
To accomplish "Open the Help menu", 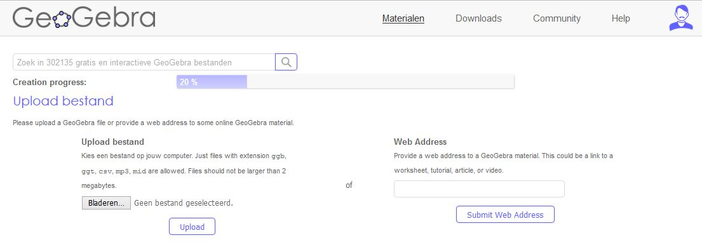I will (621, 18).
